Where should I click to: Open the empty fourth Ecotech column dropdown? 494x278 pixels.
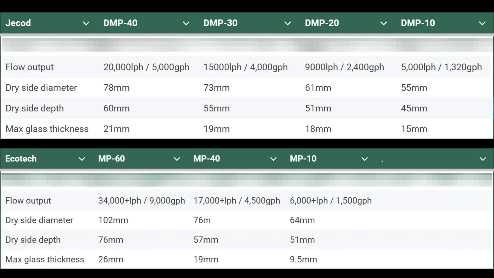[x=482, y=159]
